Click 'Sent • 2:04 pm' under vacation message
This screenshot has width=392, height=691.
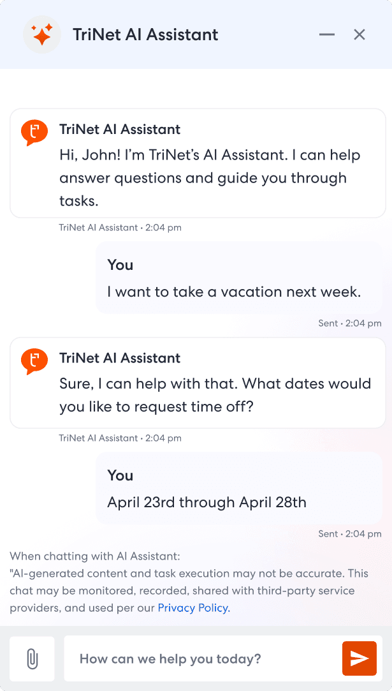click(350, 323)
